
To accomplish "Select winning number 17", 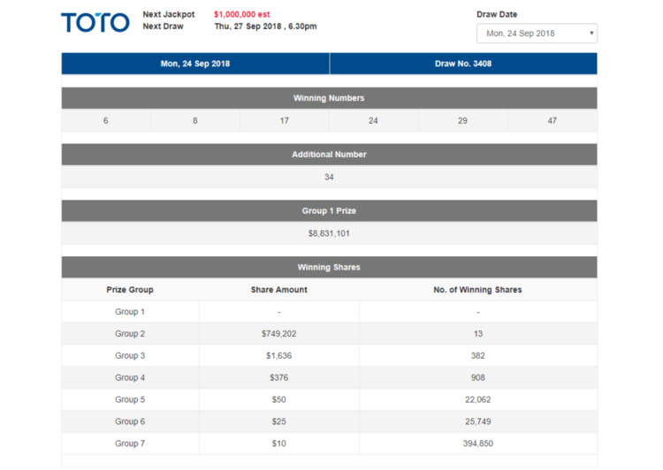I will pos(284,121).
